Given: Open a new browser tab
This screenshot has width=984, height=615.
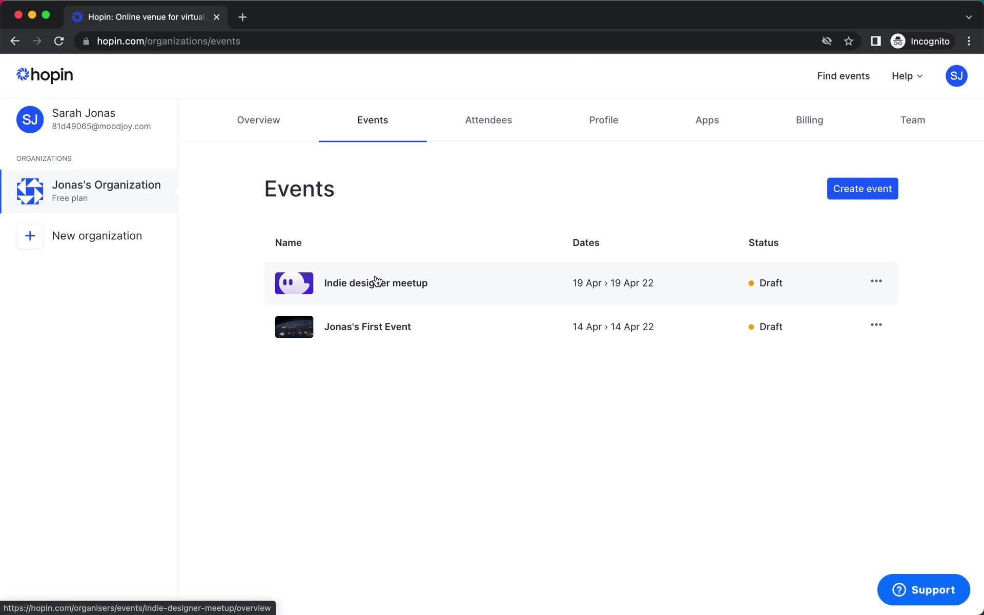Looking at the screenshot, I should coord(242,17).
